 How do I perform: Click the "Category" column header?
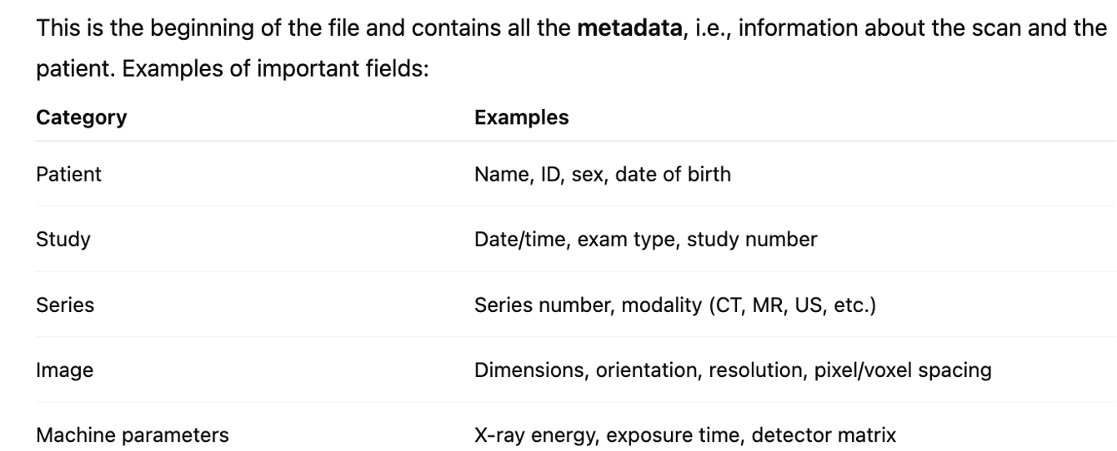[x=81, y=117]
